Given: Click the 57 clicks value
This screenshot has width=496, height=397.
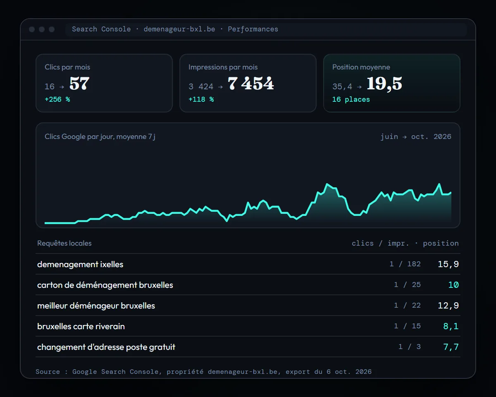Looking at the screenshot, I should 79,84.
